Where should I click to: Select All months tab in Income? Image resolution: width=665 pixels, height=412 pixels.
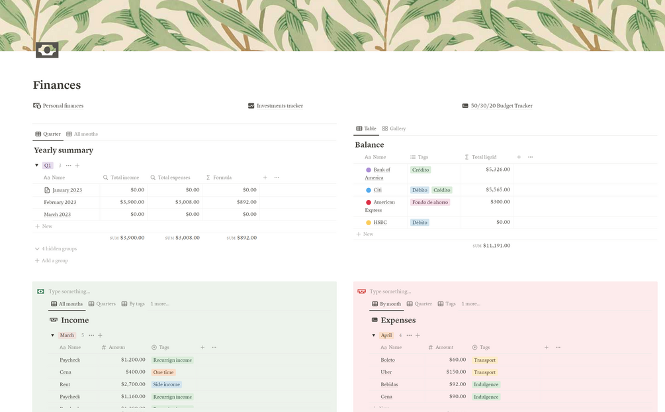(x=67, y=303)
